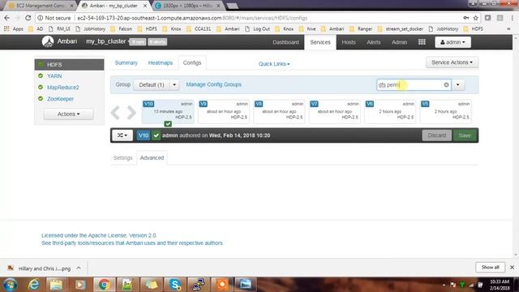Screen dimensions: 519x292
Task: Switch to the Heatmaps tab
Action: [x=161, y=62]
